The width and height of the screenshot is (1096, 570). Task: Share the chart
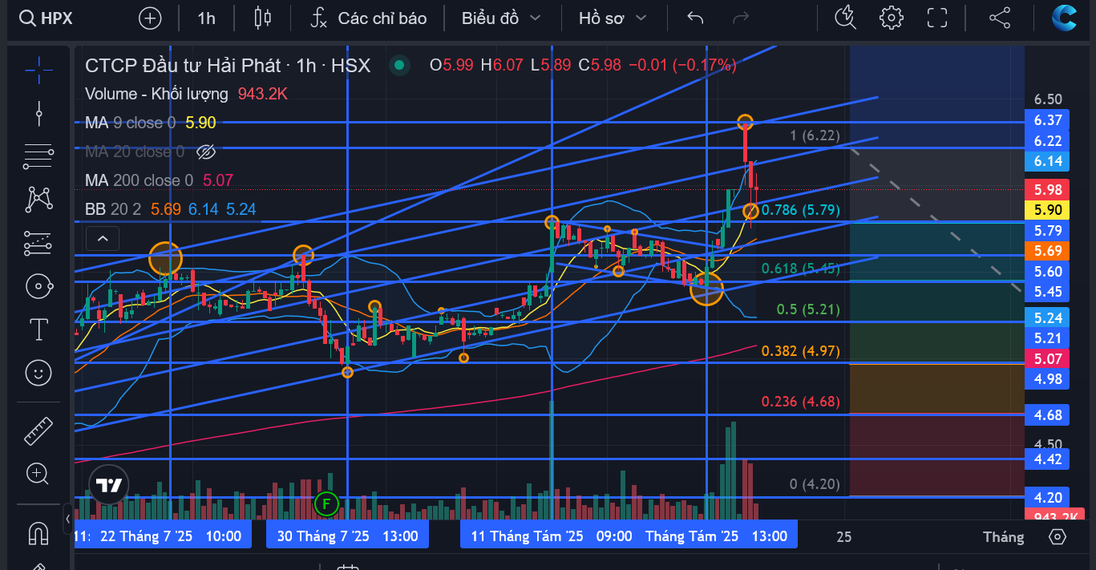coord(999,18)
